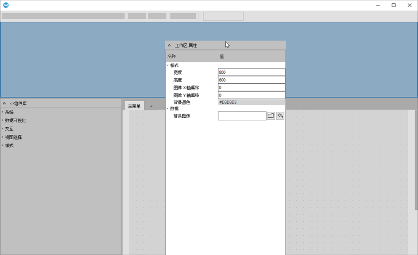418x255 pixels.
Task: Click the application logo in the title bar
Action: click(x=6, y=5)
